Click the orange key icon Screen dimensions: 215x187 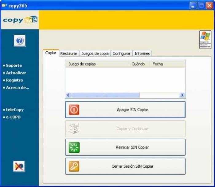[x=74, y=166]
